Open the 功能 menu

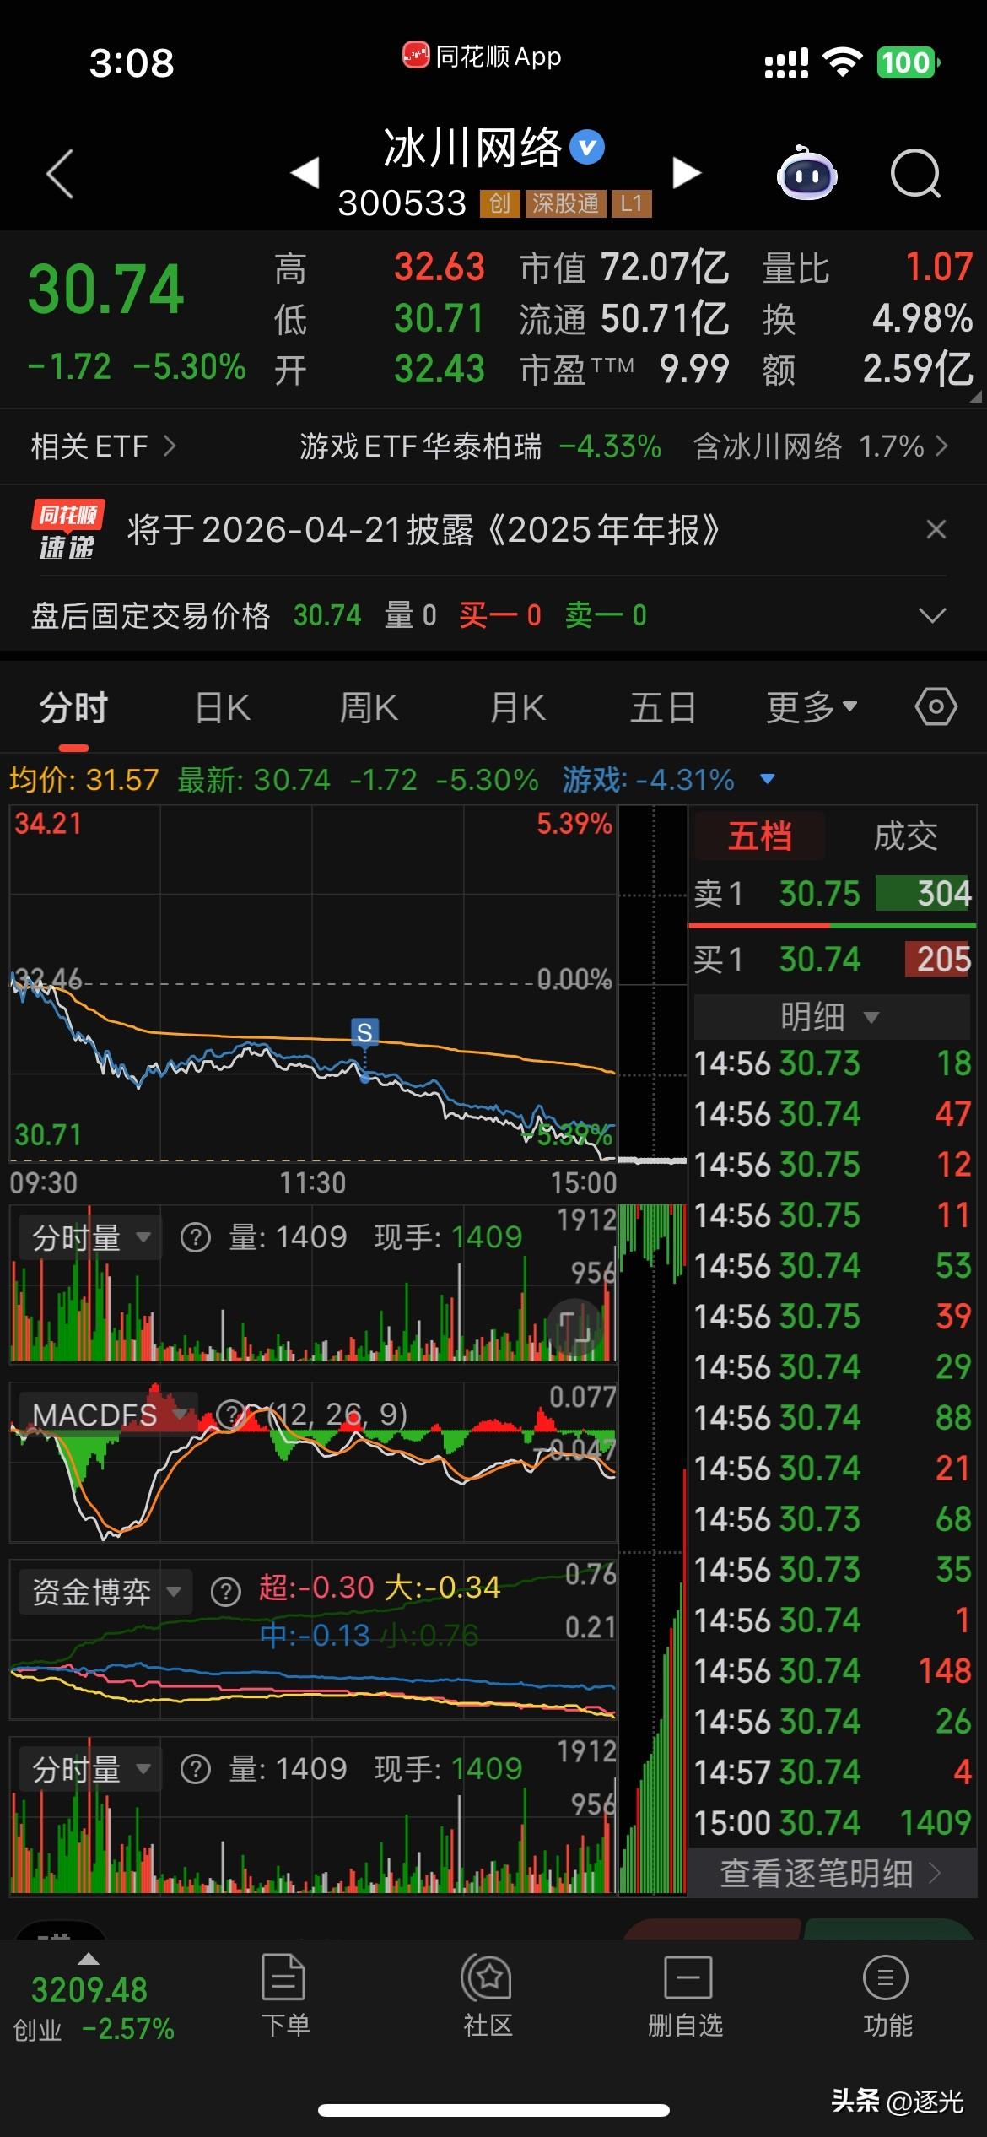tap(887, 1997)
